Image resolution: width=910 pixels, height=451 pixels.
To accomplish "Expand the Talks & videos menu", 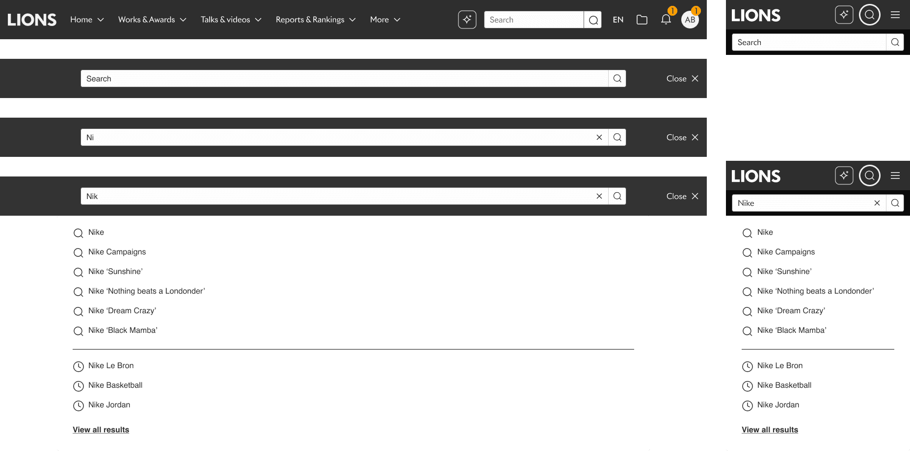I will 231,20.
